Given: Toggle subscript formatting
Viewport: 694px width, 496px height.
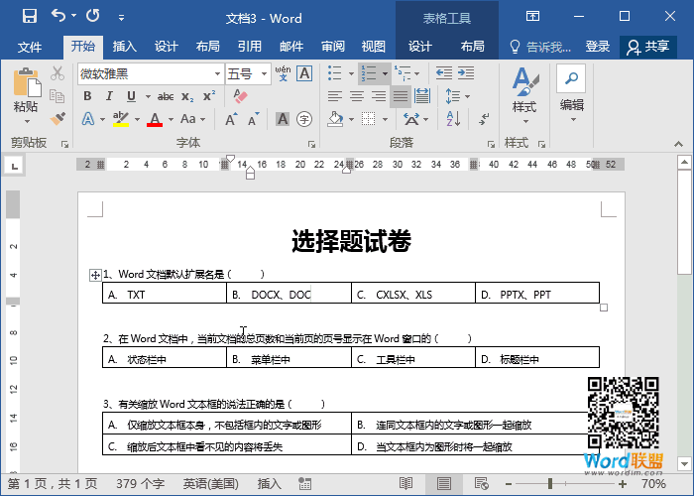Looking at the screenshot, I should pyautogui.click(x=187, y=97).
